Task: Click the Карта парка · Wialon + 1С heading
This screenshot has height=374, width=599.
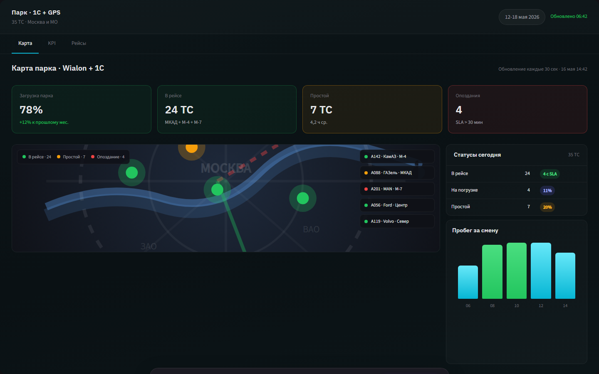Action: pyautogui.click(x=58, y=68)
